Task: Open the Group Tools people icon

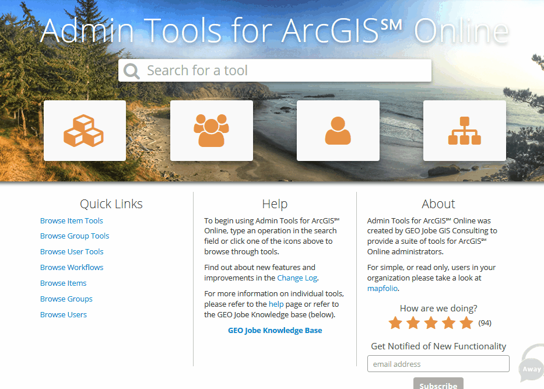Action: point(211,131)
